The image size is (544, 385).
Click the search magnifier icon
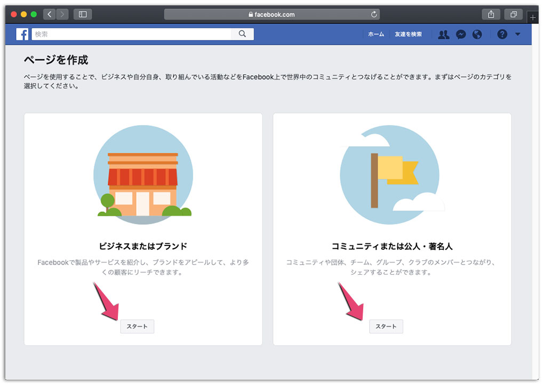coord(242,34)
